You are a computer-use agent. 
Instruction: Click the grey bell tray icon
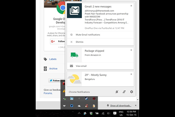(79, 99)
